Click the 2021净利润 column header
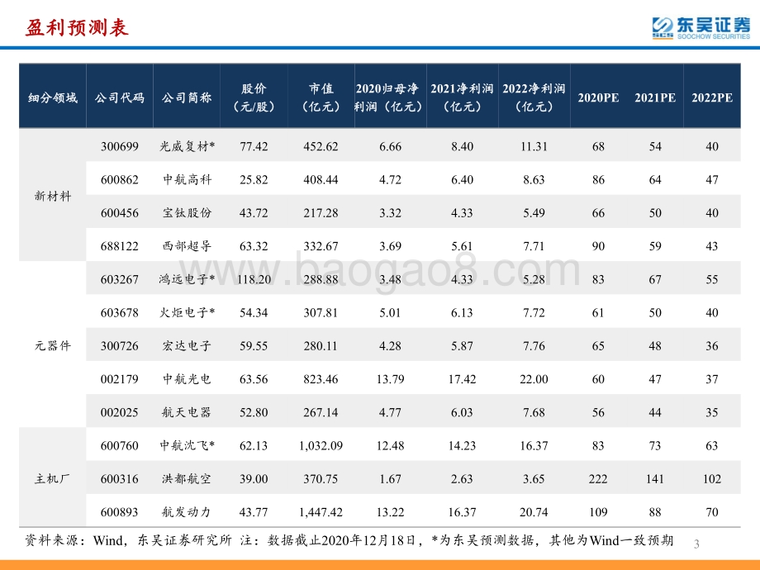This screenshot has width=760, height=570. (462, 97)
